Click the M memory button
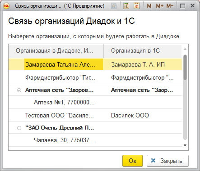 (x=149, y=6)
